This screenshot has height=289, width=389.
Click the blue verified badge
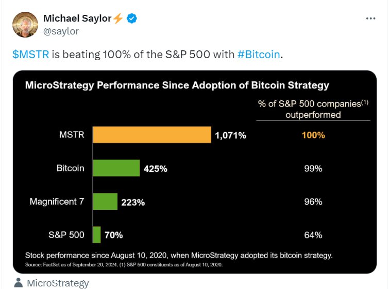pos(132,19)
